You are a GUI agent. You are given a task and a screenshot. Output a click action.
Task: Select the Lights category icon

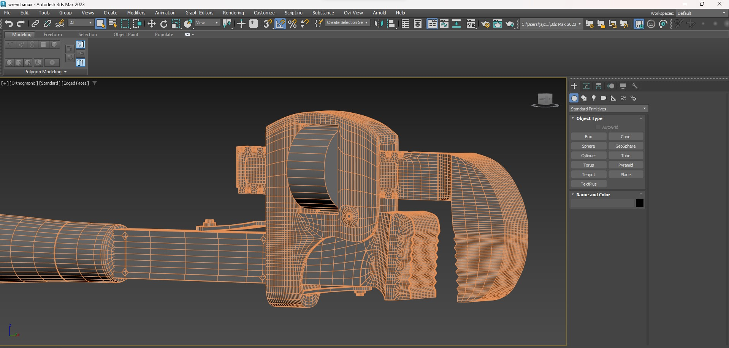(594, 98)
